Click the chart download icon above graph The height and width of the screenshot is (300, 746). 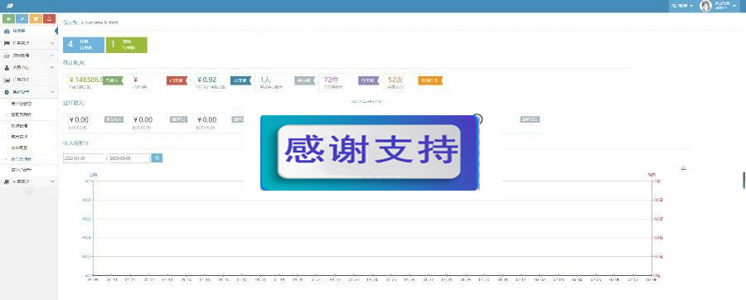coord(683,168)
